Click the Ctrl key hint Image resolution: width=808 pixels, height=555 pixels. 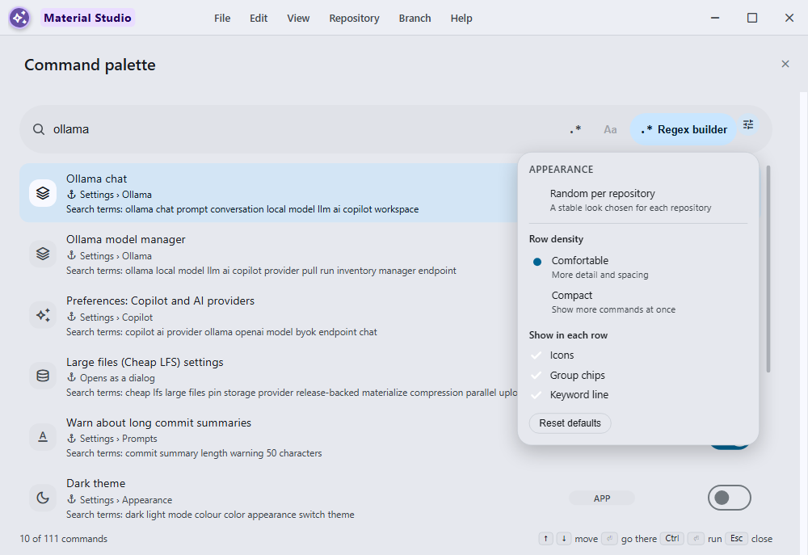coord(672,539)
